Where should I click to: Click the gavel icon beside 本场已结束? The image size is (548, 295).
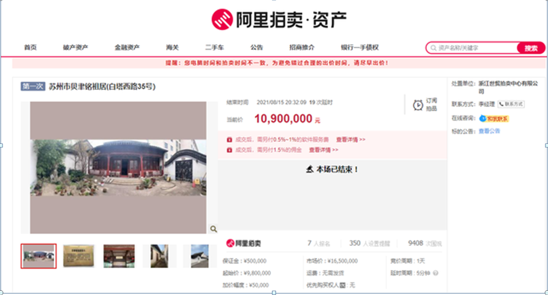pyautogui.click(x=309, y=170)
